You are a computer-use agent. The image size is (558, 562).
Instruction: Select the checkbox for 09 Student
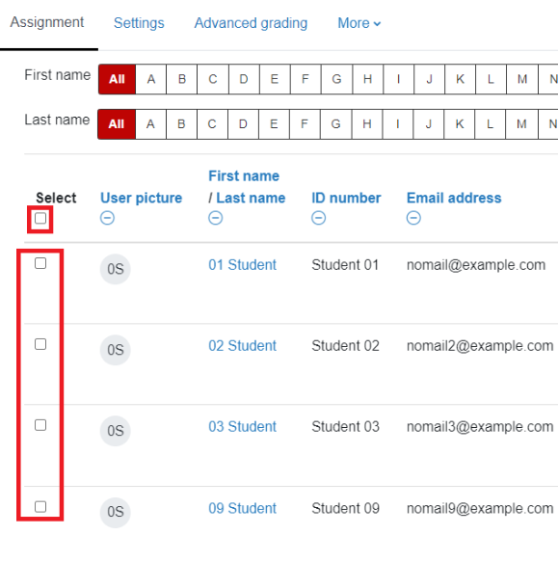[40, 506]
